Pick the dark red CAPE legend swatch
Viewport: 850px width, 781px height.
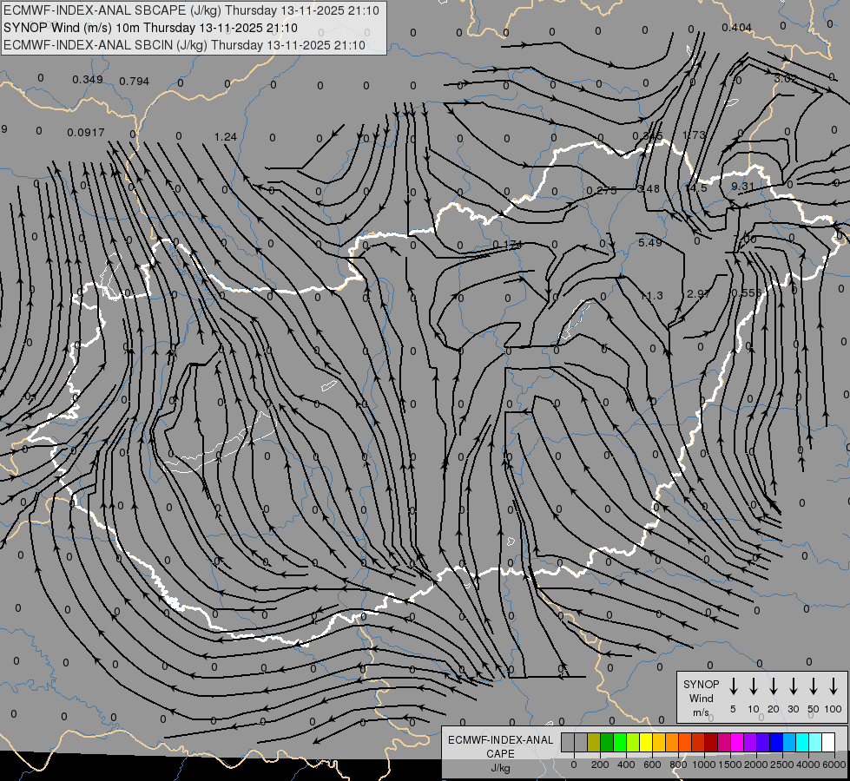pos(711,742)
